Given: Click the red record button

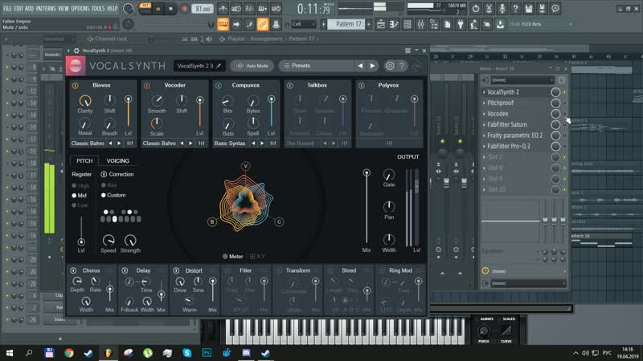Looking at the screenshot, I should click(x=185, y=9).
